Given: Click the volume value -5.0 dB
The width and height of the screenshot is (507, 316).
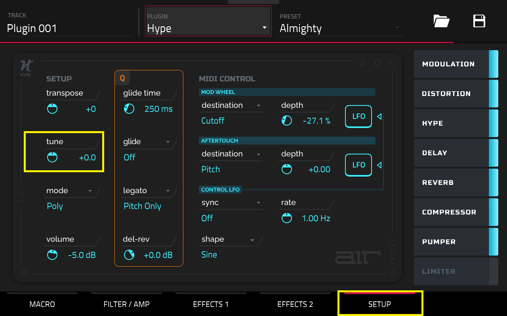Looking at the screenshot, I should pyautogui.click(x=82, y=255).
